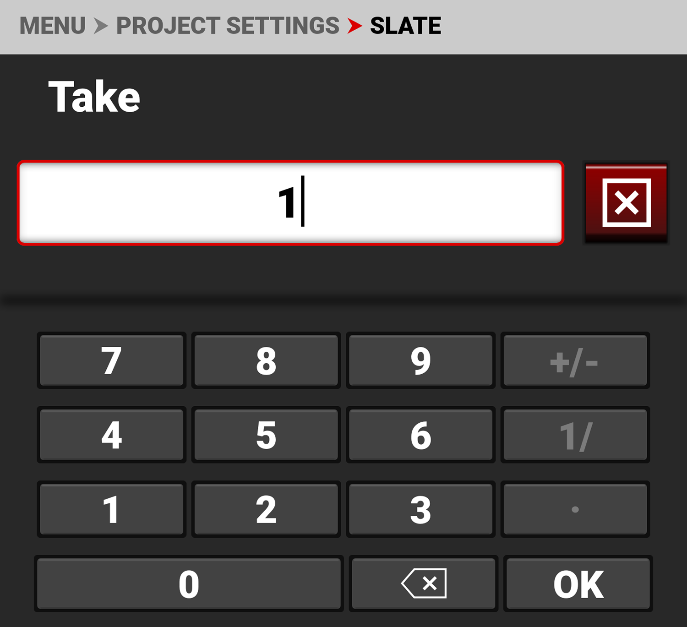Tap number 5 on keypad

[x=266, y=435]
